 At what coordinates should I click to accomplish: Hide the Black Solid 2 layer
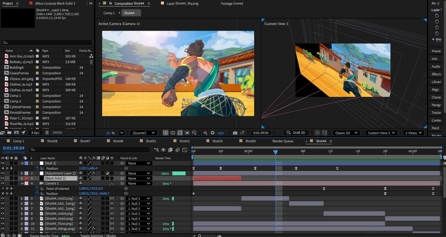2,178
